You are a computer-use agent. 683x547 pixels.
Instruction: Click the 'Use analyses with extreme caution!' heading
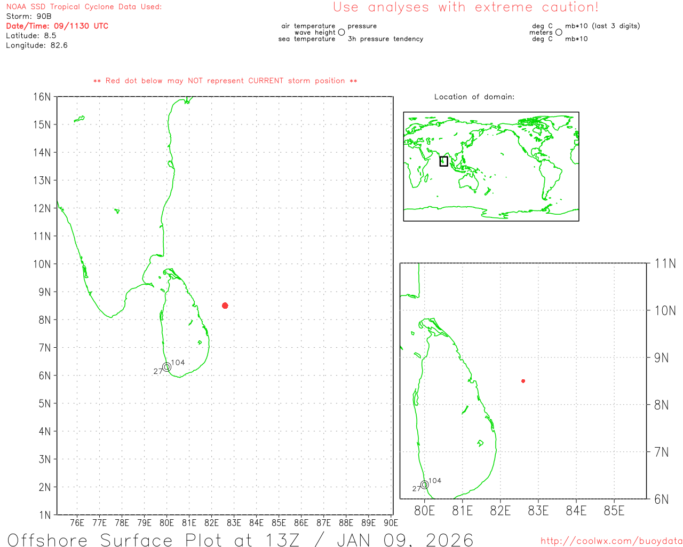click(x=465, y=7)
